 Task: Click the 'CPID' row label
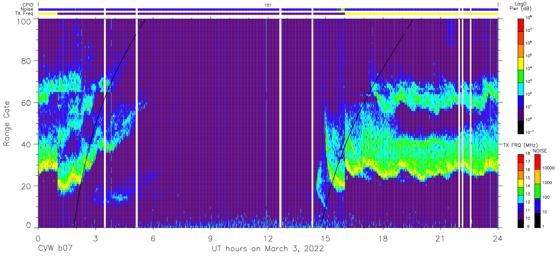coord(28,5)
